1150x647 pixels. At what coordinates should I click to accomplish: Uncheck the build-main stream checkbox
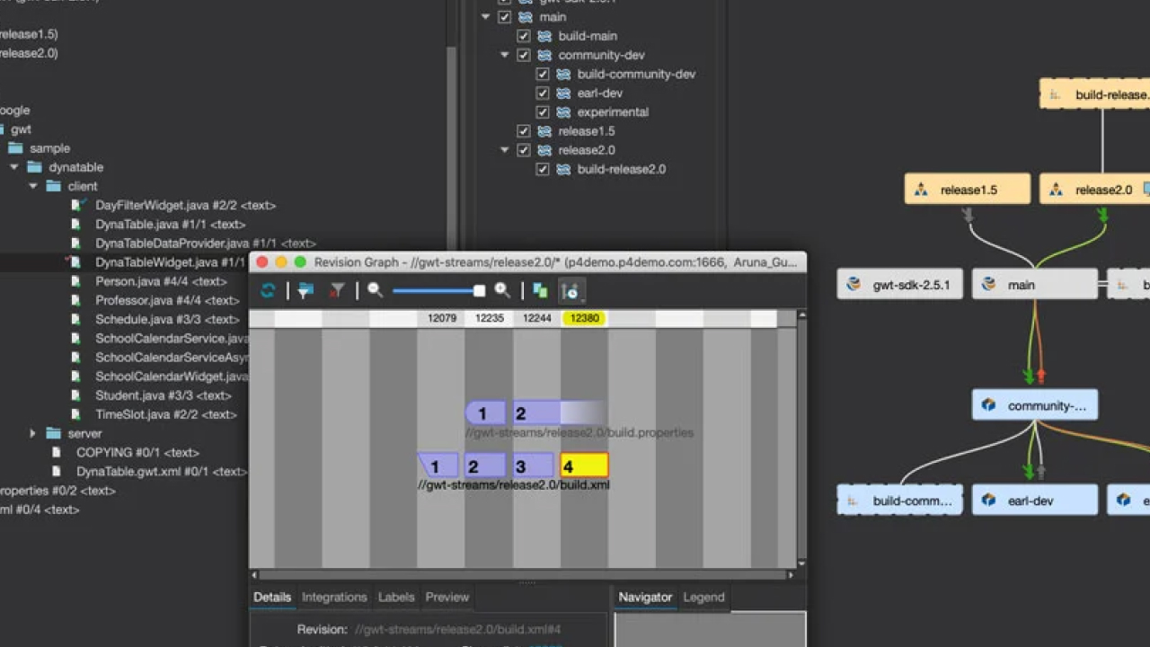(524, 36)
